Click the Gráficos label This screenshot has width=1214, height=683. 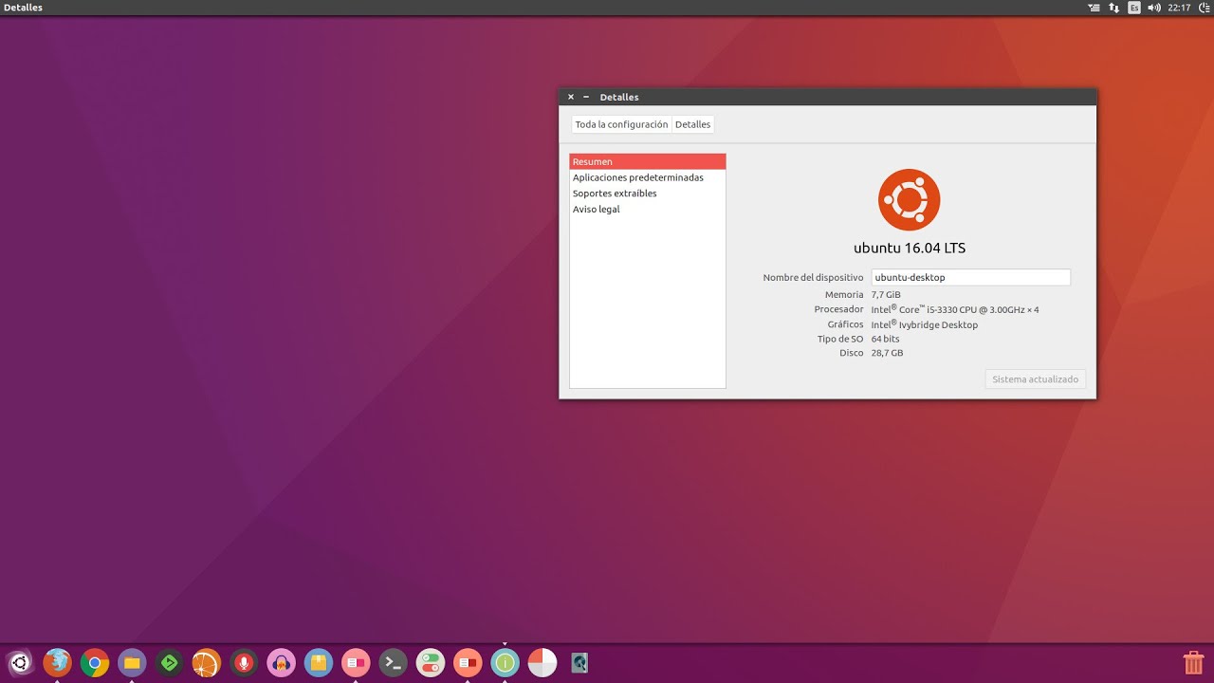point(845,324)
